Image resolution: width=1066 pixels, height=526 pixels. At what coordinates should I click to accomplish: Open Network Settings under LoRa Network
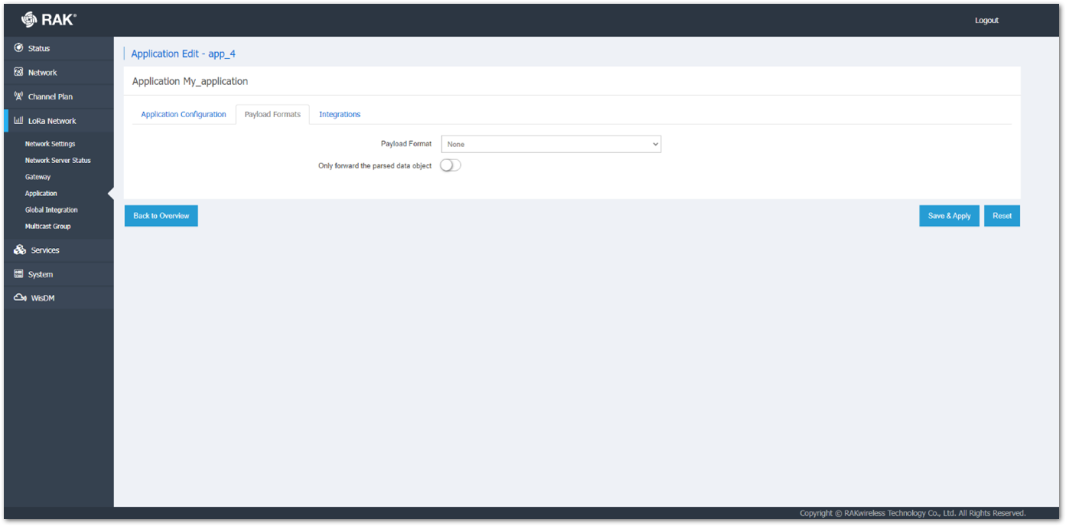[50, 143]
